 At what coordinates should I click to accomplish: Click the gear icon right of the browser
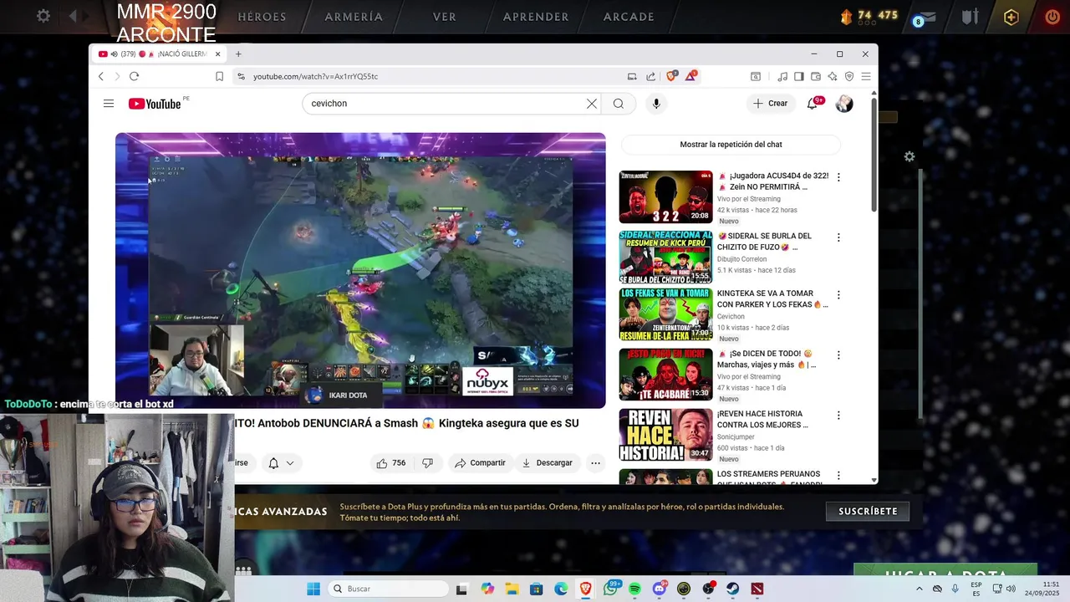[909, 156]
